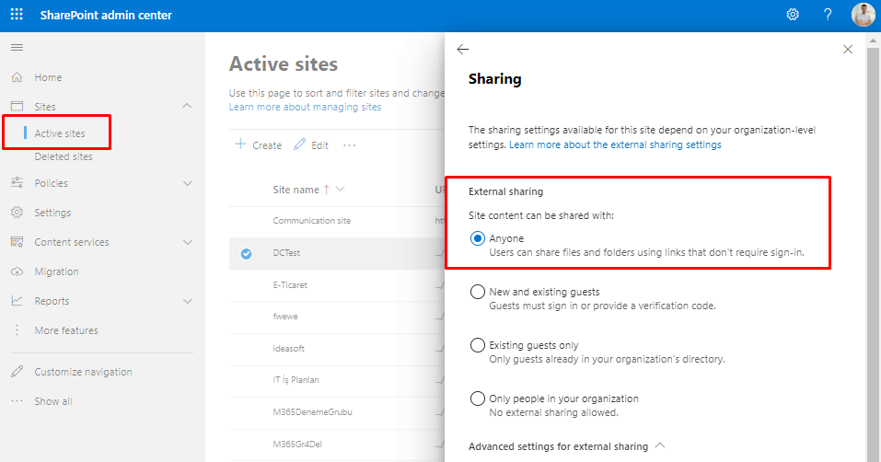The width and height of the screenshot is (881, 462).
Task: Select New and existing guests option
Action: pos(477,292)
